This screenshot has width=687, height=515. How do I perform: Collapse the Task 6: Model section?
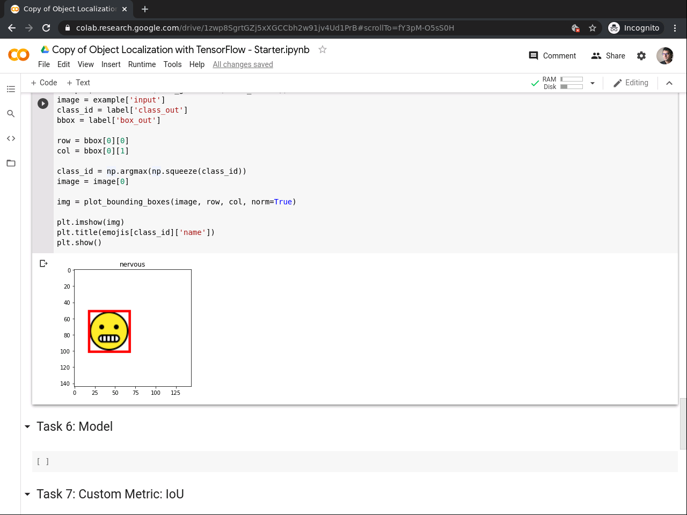pyautogui.click(x=27, y=426)
